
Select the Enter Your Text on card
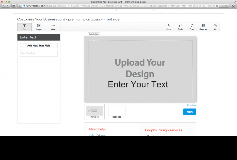coord(138,84)
